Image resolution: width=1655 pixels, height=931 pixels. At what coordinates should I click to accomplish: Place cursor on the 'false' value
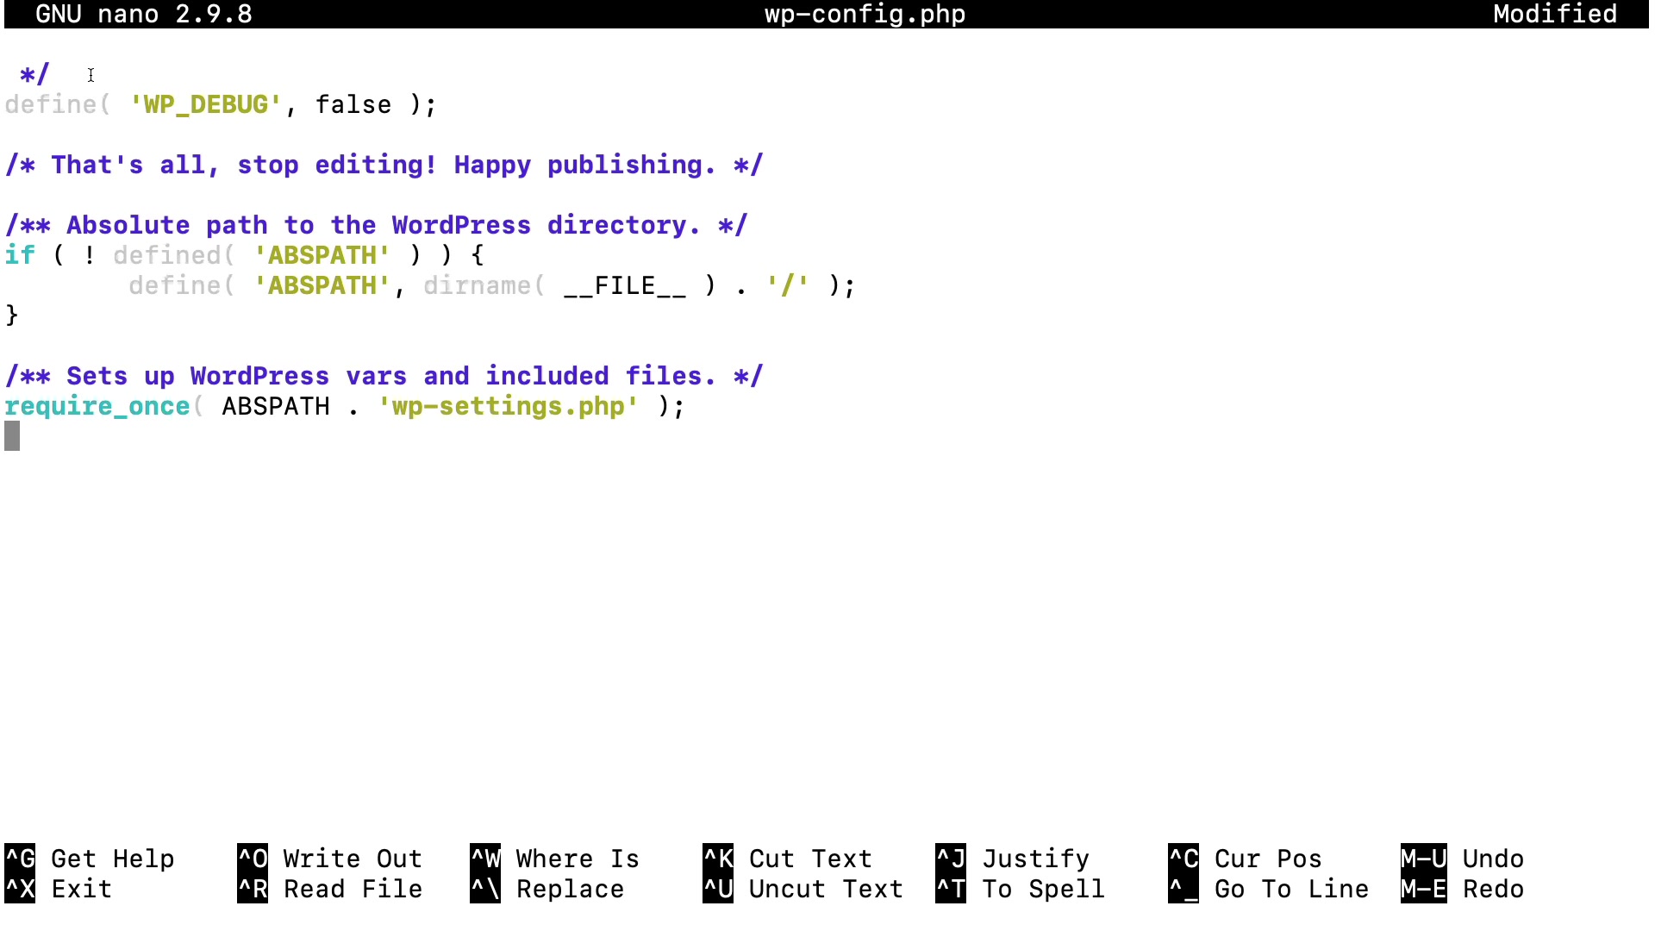coord(353,104)
